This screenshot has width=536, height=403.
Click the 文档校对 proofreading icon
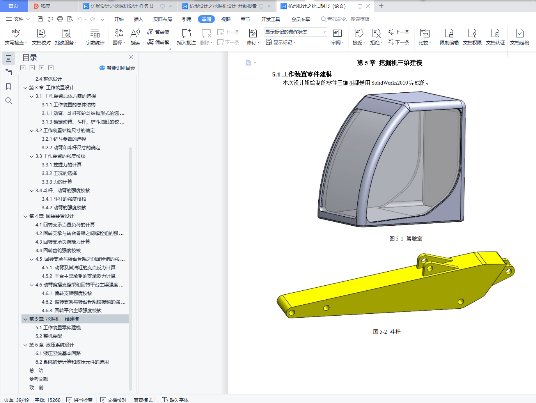point(41,37)
